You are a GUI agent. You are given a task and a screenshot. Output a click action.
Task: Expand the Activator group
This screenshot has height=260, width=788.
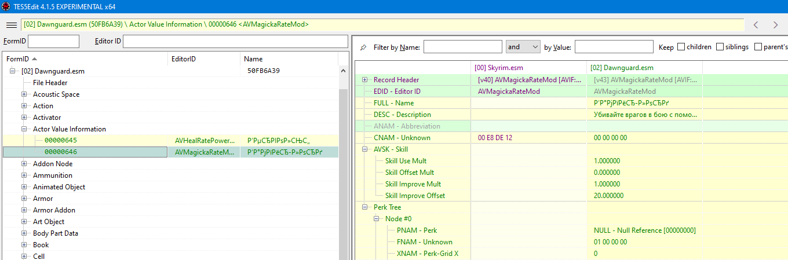[24, 118]
